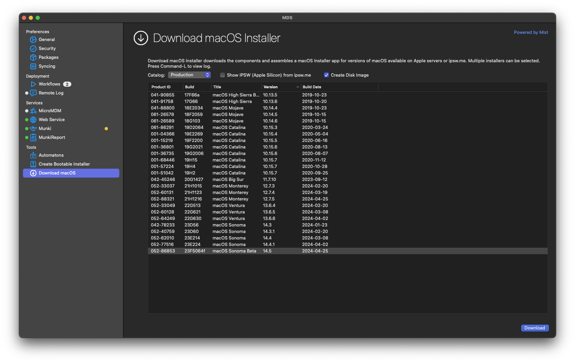The height and width of the screenshot is (363, 575).
Task: Open the MunkiReport sidebar label
Action: coord(52,138)
